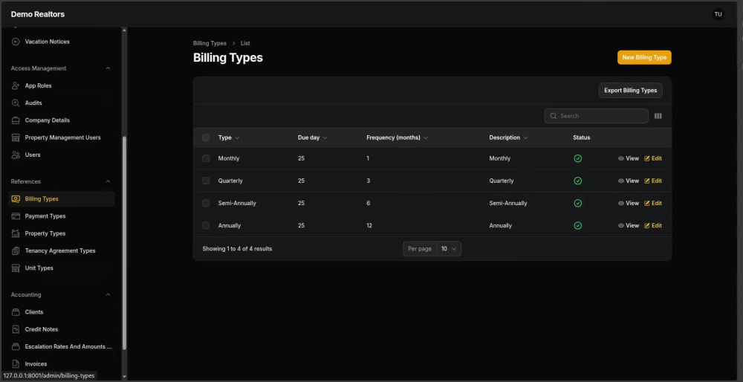743x382 pixels.
Task: Navigate to Credit Notes
Action: pyautogui.click(x=62, y=329)
